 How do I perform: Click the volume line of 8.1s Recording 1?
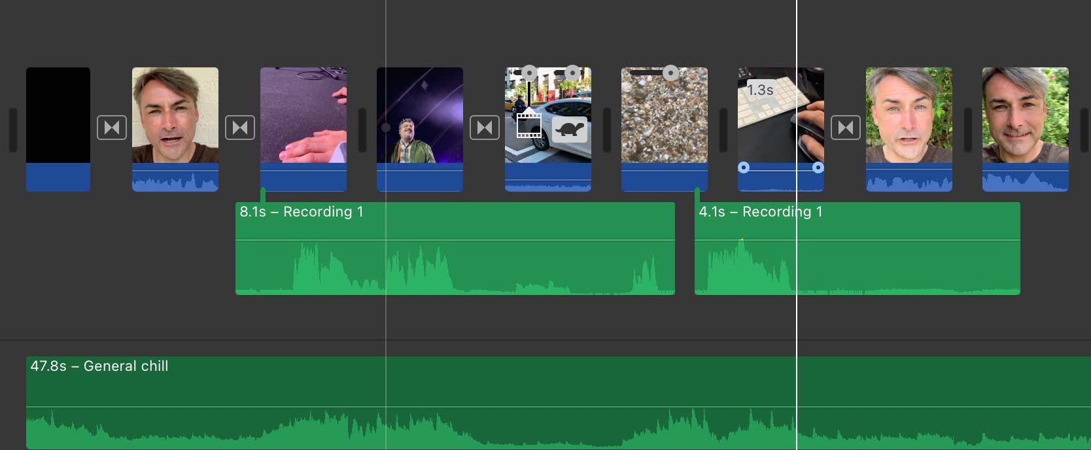coord(455,241)
